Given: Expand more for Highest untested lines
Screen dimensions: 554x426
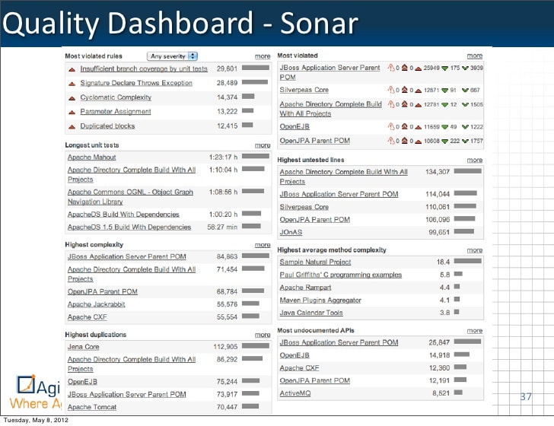Looking at the screenshot, I should click(x=474, y=161).
